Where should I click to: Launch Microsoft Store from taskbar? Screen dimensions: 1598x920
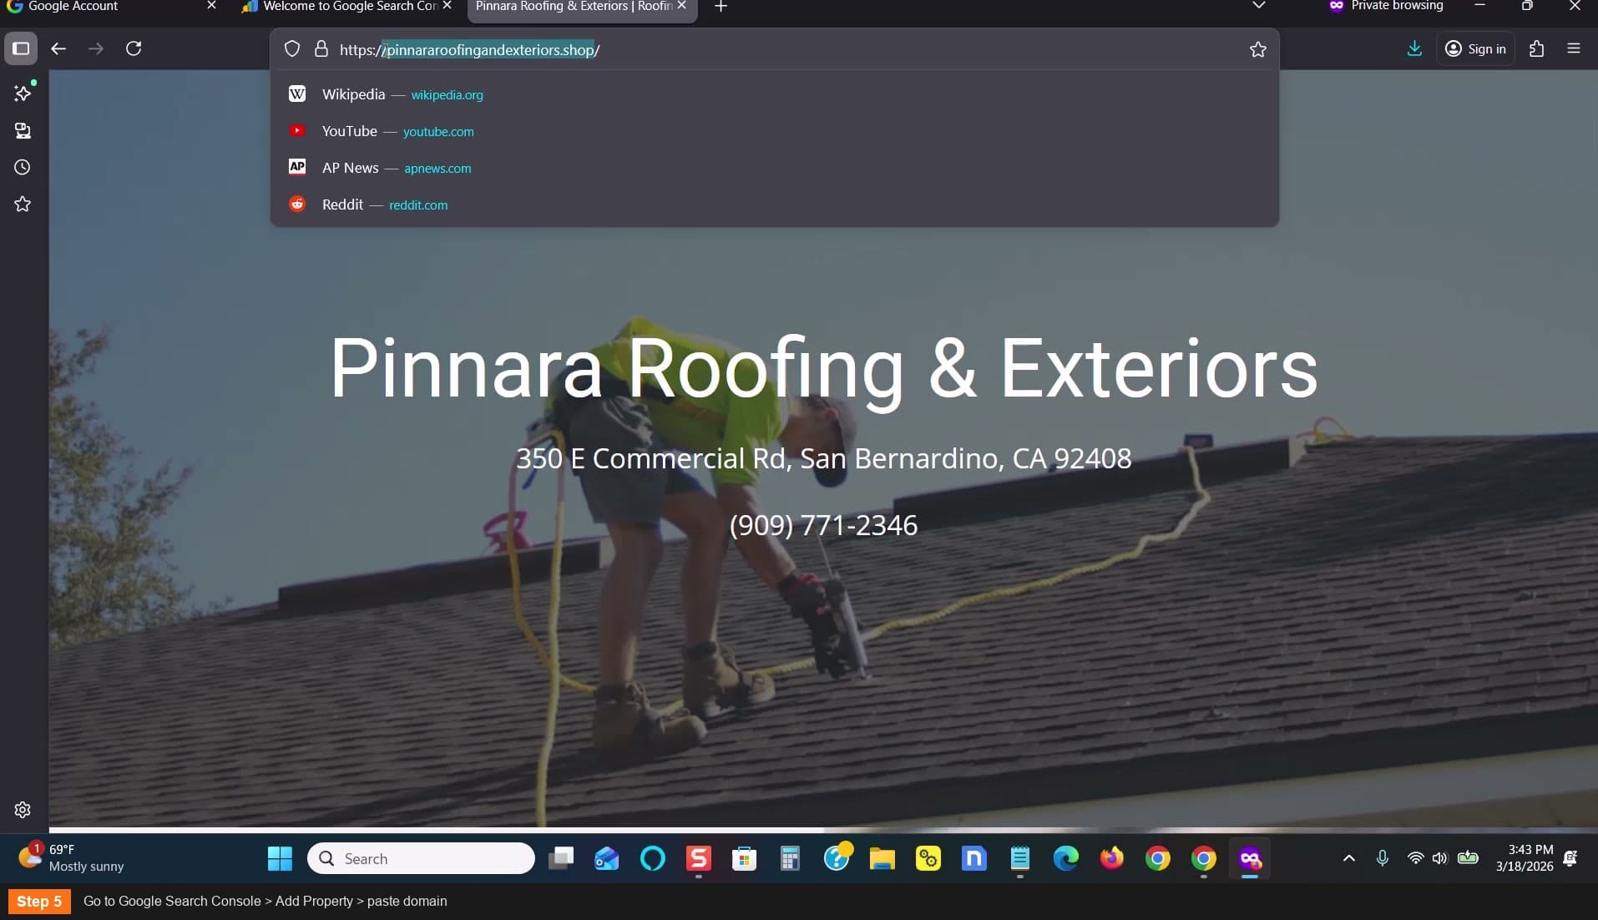tap(744, 858)
